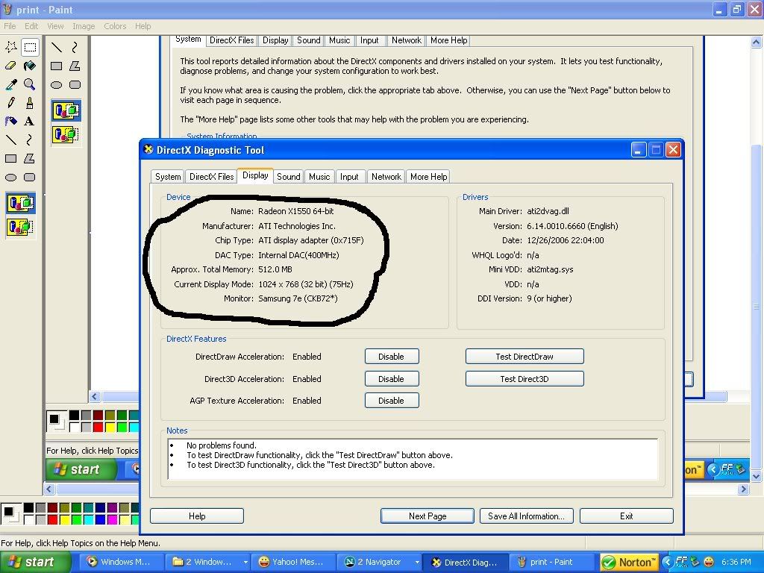Click Paint's bottom horizontal scrollbar right arrow
764x573 pixels.
[743, 489]
